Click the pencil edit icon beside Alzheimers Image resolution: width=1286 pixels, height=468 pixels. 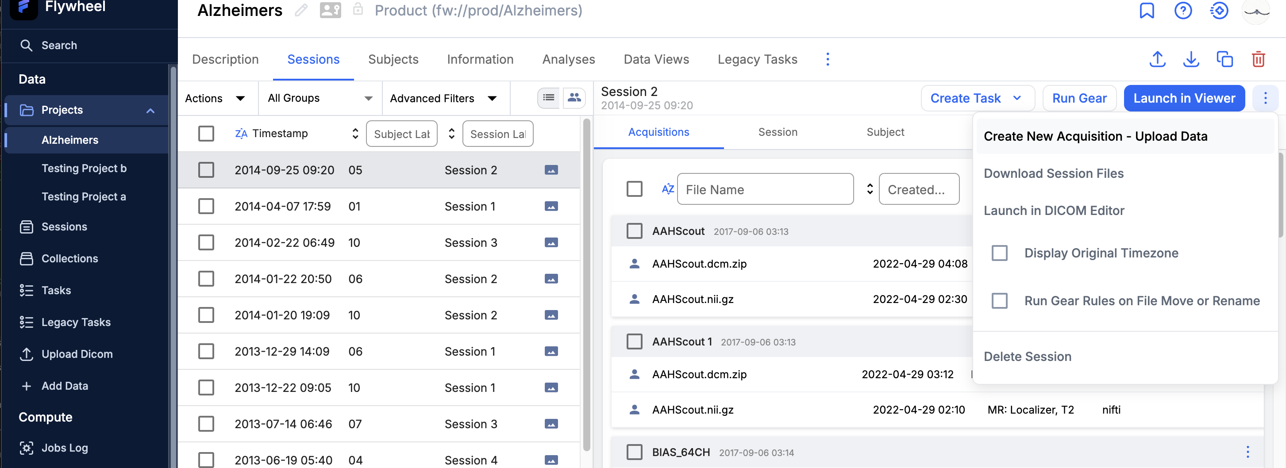pos(301,11)
